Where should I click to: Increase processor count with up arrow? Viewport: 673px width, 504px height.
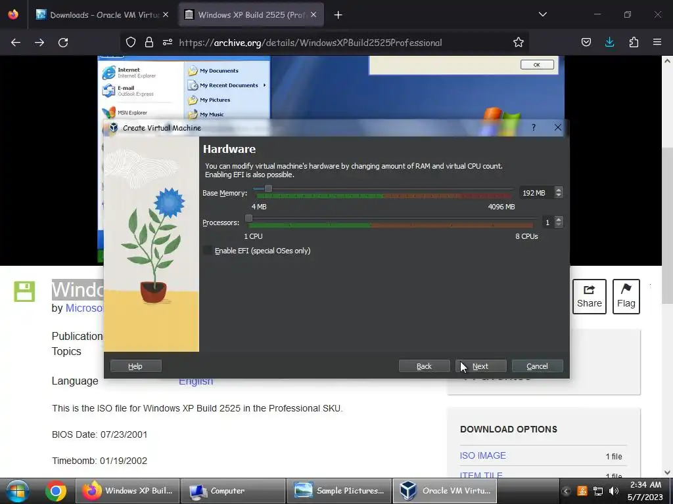[559, 219]
